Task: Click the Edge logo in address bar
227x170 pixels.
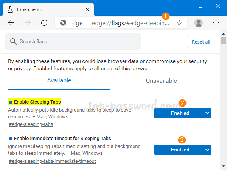Action: click(64, 23)
